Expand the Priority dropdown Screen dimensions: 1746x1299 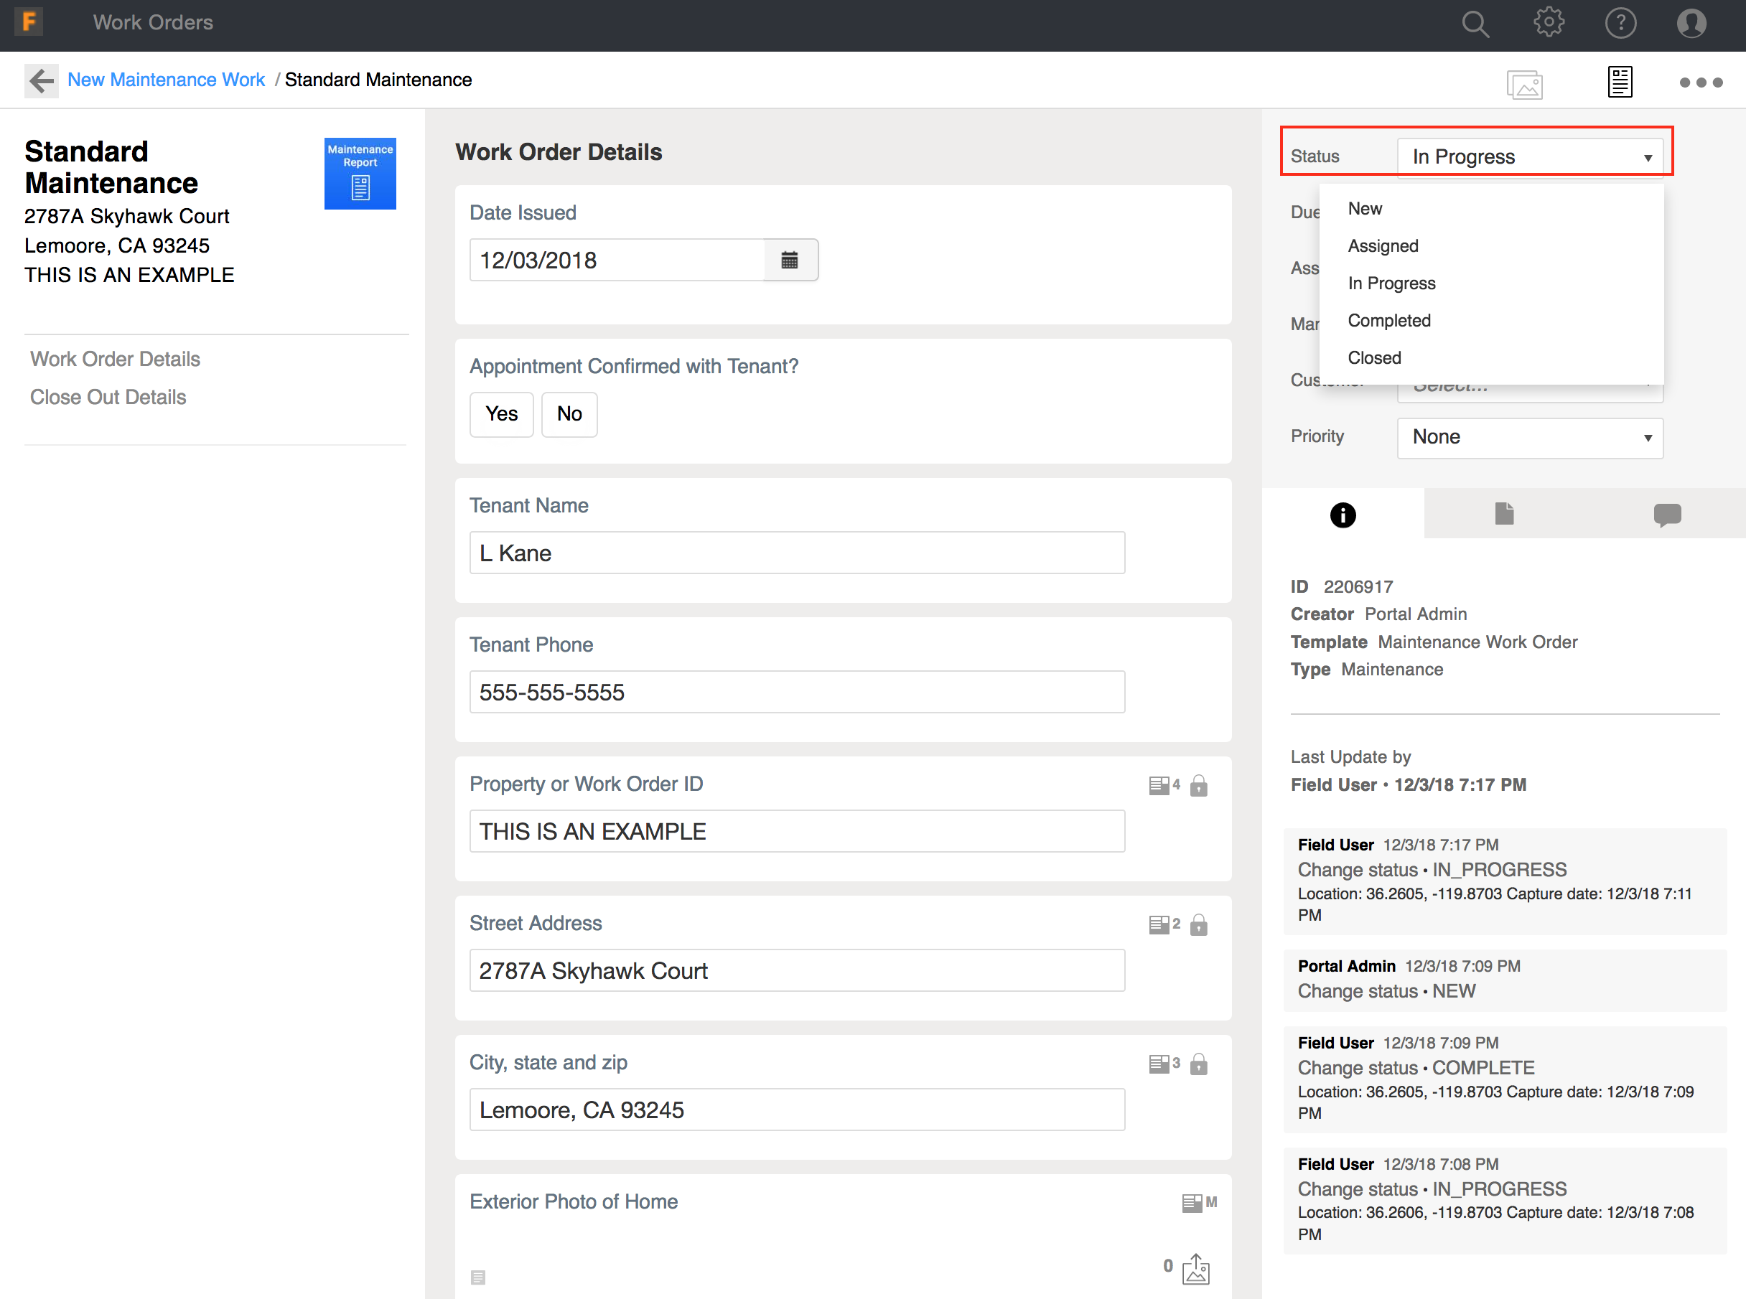coord(1529,437)
